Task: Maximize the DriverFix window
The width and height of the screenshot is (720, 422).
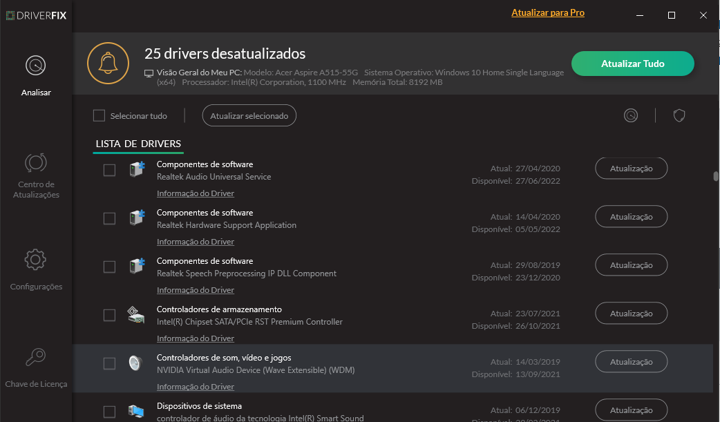Action: (672, 16)
